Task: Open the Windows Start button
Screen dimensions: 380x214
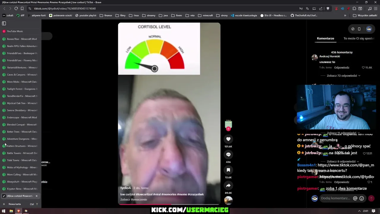Action: point(4,211)
